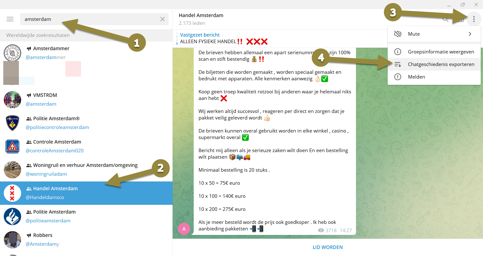Click the Amsterdammer channel megaphone icon
Screen dimensions: 483x256
(29, 48)
